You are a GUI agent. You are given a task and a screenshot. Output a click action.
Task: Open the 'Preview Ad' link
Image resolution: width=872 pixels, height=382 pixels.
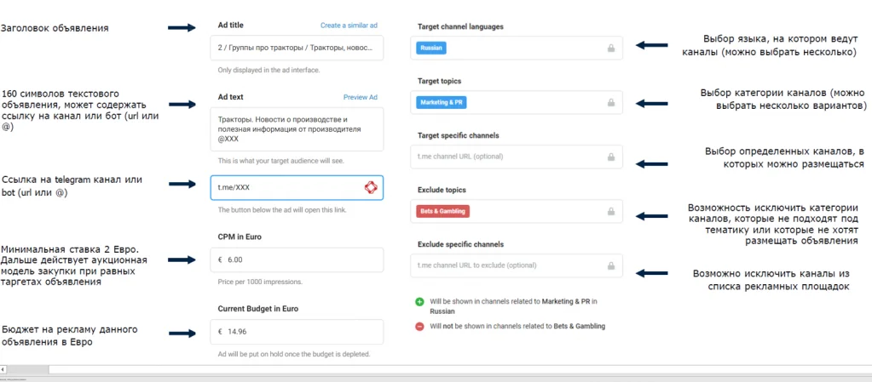point(360,97)
